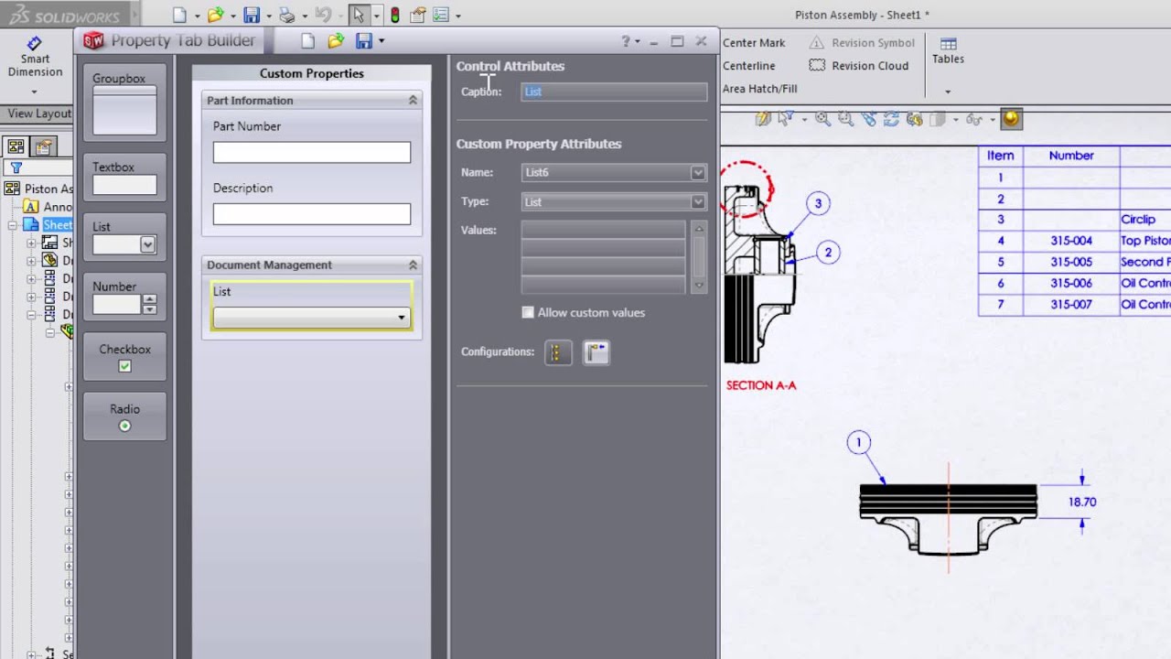The width and height of the screenshot is (1171, 659).
Task: Click table cell 315-004
Action: (1071, 241)
